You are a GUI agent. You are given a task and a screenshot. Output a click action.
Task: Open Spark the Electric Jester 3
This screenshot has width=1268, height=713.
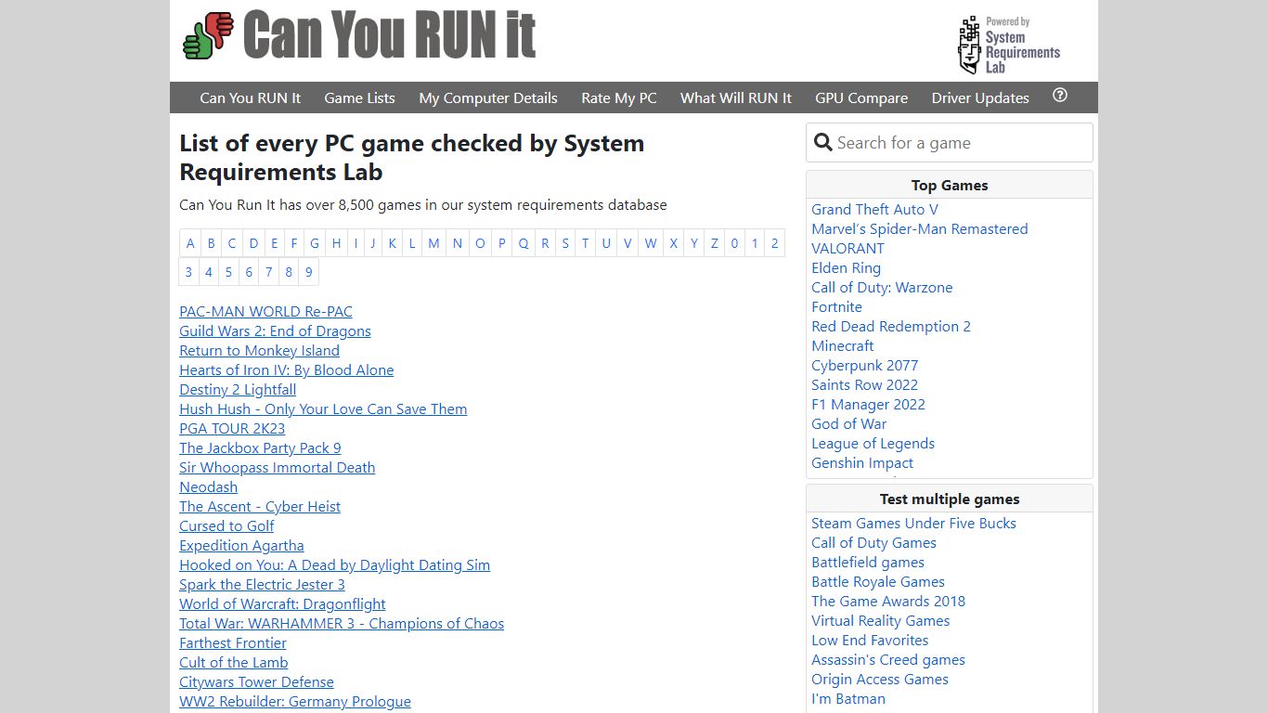click(262, 584)
